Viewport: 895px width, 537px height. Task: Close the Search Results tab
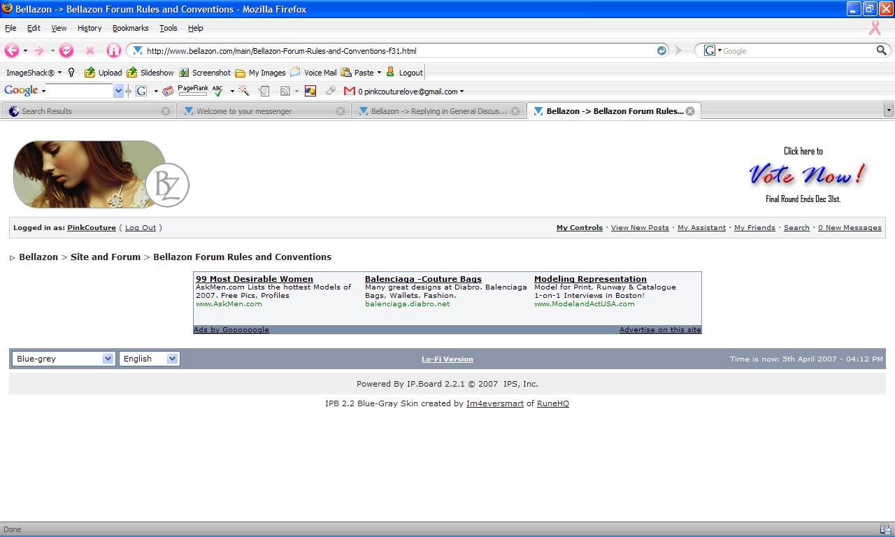166,111
